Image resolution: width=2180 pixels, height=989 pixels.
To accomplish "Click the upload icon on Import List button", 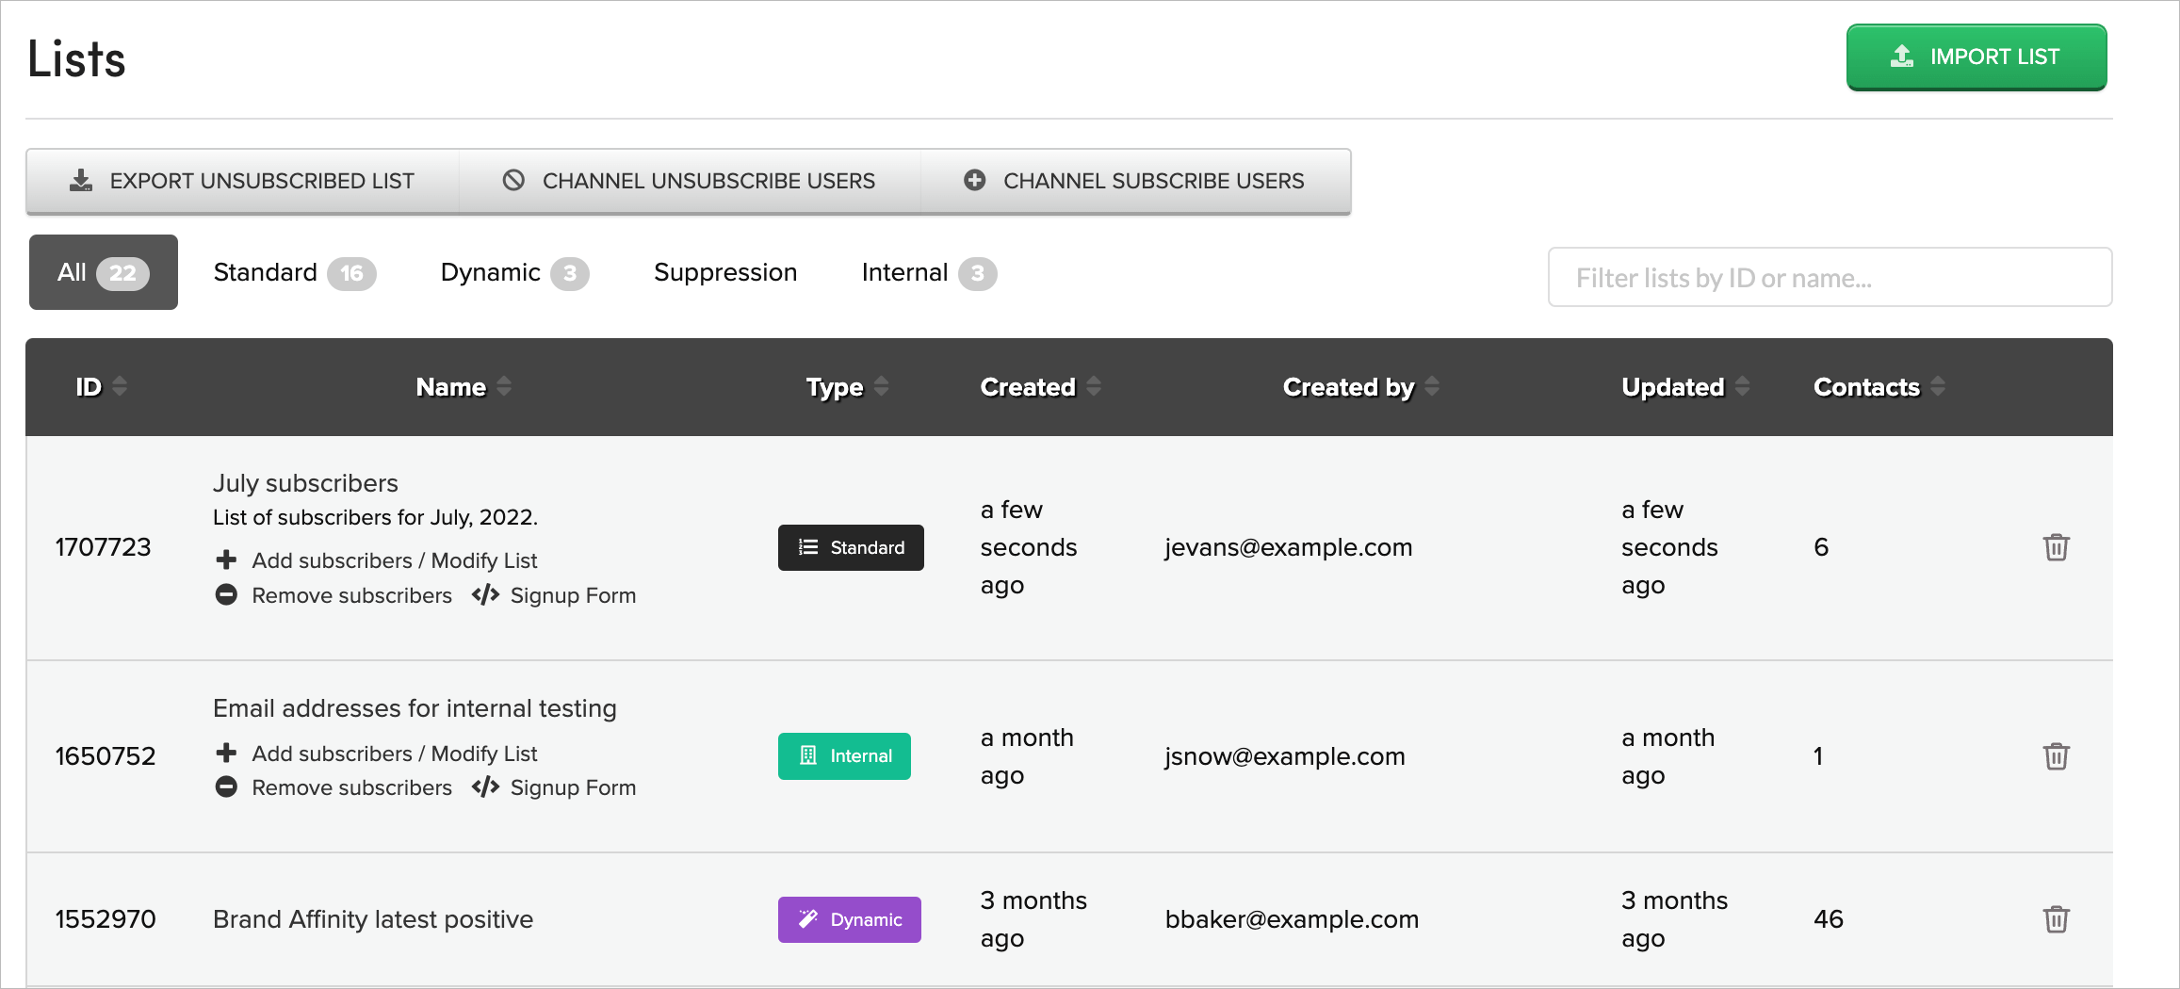I will 1901,57.
